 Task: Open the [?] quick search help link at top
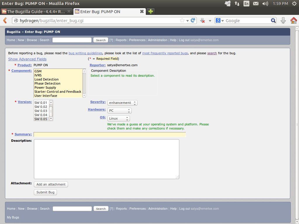coord(111,40)
